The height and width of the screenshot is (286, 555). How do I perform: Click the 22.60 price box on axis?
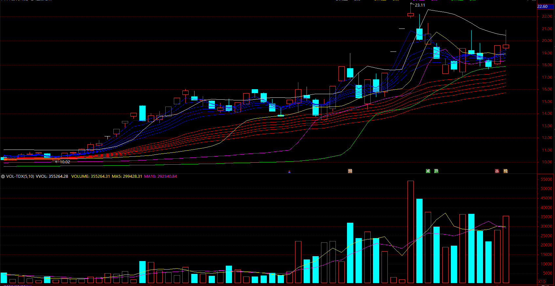[x=545, y=7]
